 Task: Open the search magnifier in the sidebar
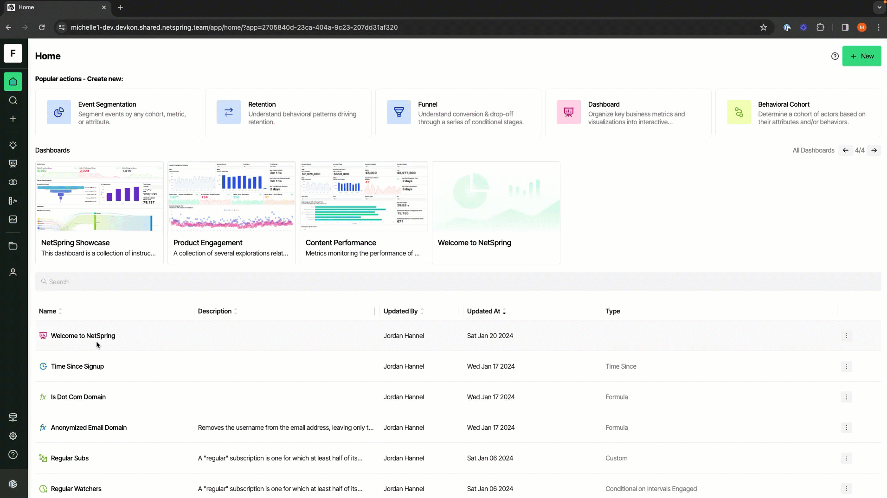(x=13, y=100)
